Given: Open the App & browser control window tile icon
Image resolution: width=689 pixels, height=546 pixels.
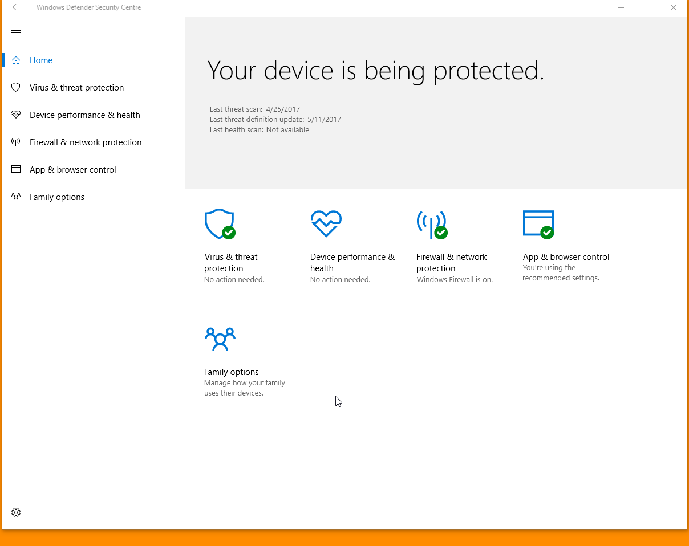Looking at the screenshot, I should click(x=538, y=224).
